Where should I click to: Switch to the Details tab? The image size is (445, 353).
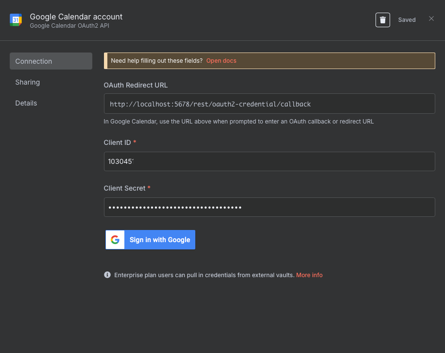[26, 103]
